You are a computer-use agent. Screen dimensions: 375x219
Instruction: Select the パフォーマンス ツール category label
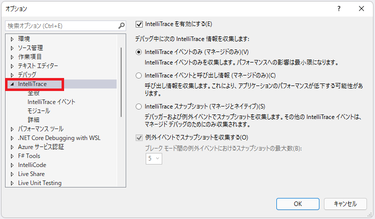(41, 129)
